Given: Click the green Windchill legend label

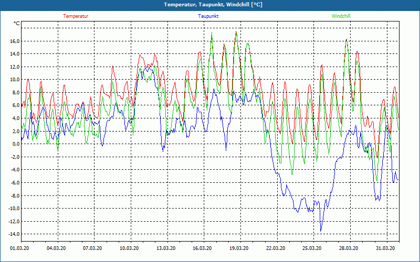Looking at the screenshot, I should 341,16.
